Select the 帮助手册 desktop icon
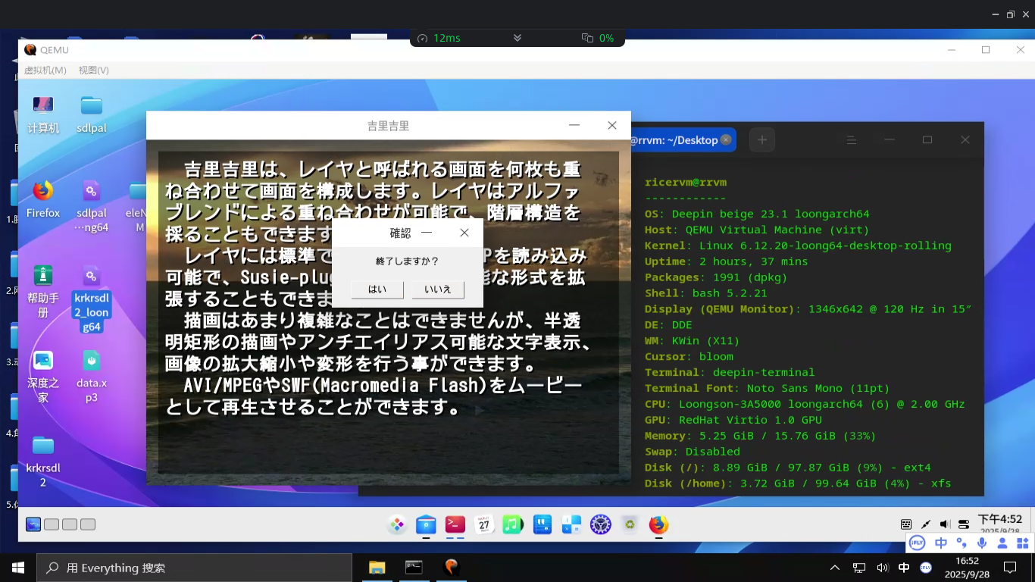Image resolution: width=1035 pixels, height=582 pixels. [x=43, y=292]
